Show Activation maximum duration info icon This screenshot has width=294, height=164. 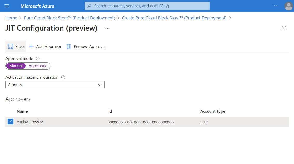tap(63, 77)
